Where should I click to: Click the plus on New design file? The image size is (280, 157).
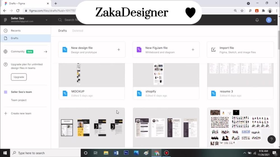[x=118, y=49]
